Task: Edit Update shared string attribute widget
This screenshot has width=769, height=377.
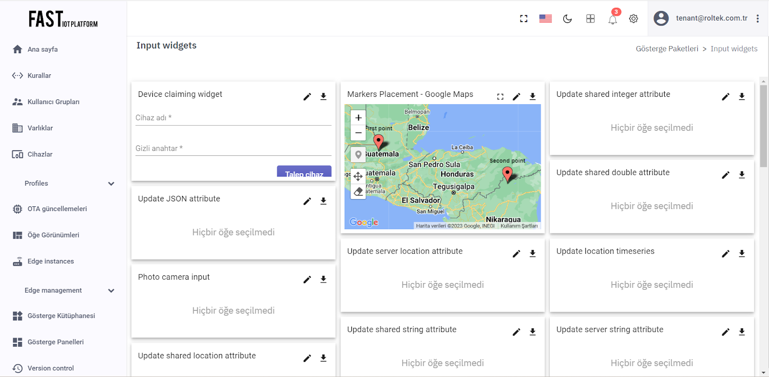Action: (x=516, y=332)
